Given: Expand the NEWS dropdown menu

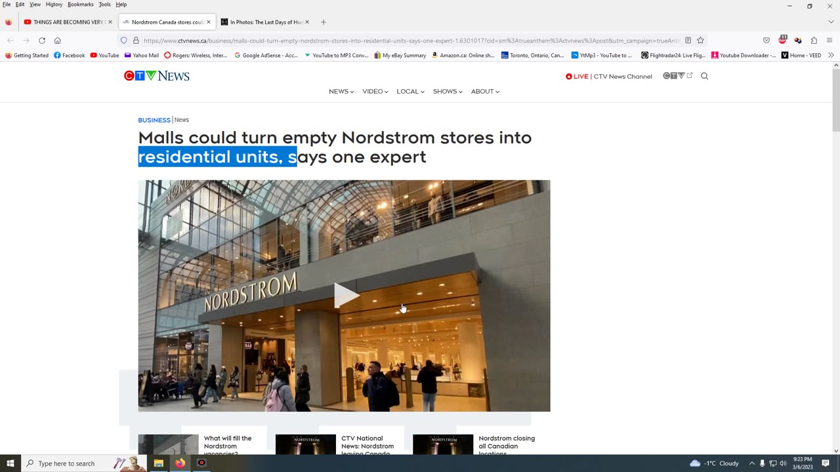Looking at the screenshot, I should tap(341, 91).
